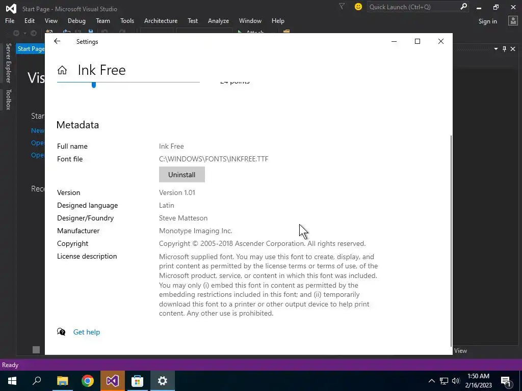Click the Get help chat icon

61,332
